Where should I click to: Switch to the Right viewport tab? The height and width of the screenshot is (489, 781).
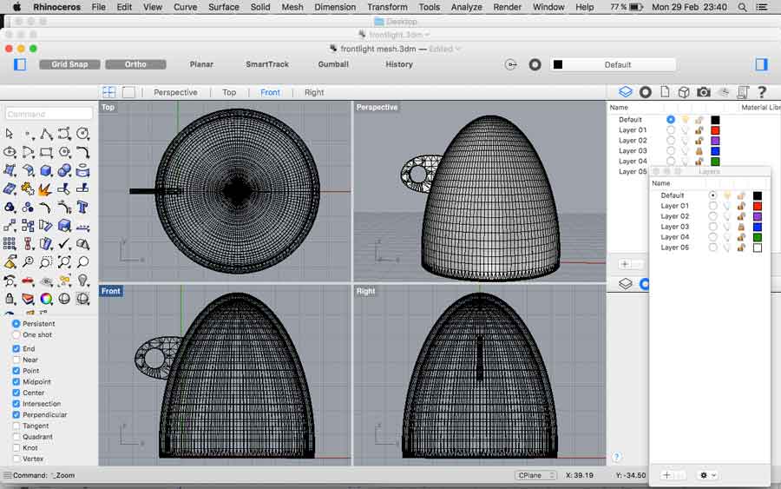314,92
